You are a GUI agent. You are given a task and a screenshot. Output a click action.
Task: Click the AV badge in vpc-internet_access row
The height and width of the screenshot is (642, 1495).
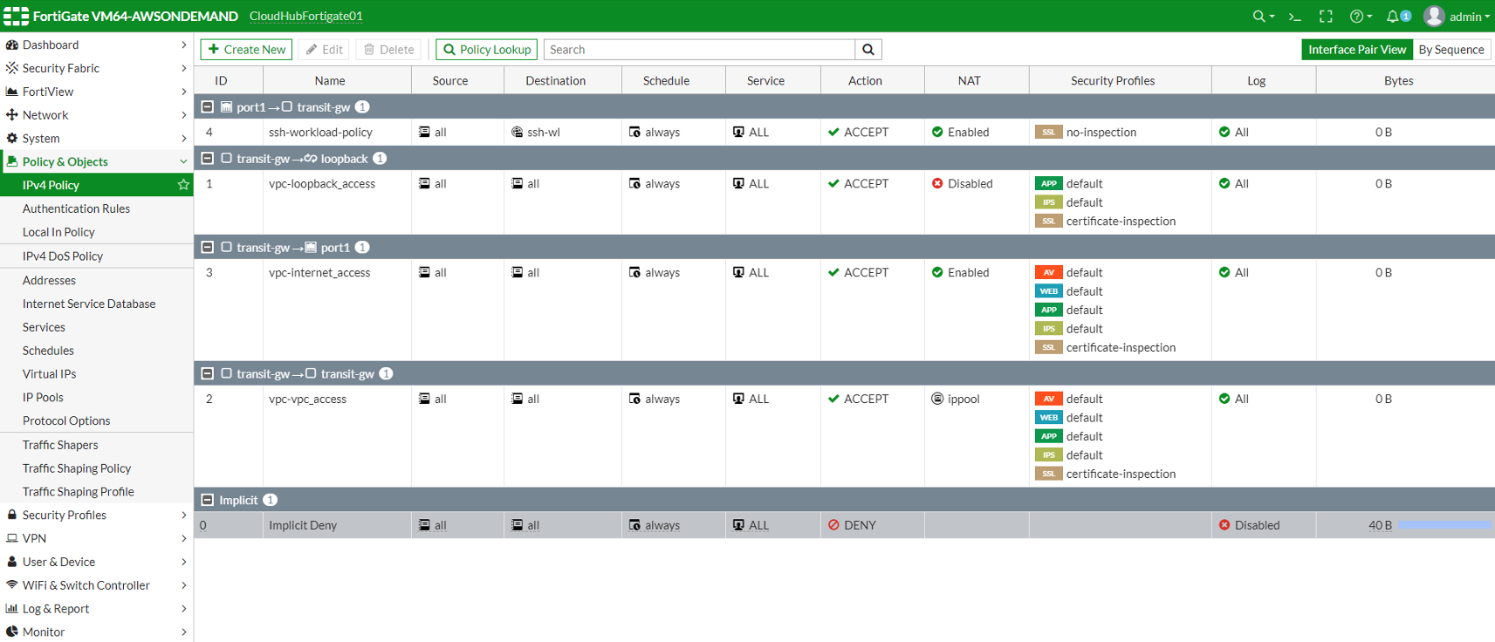1048,273
